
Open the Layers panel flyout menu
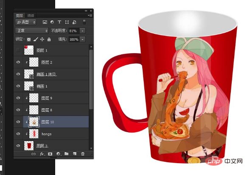tap(90, 15)
